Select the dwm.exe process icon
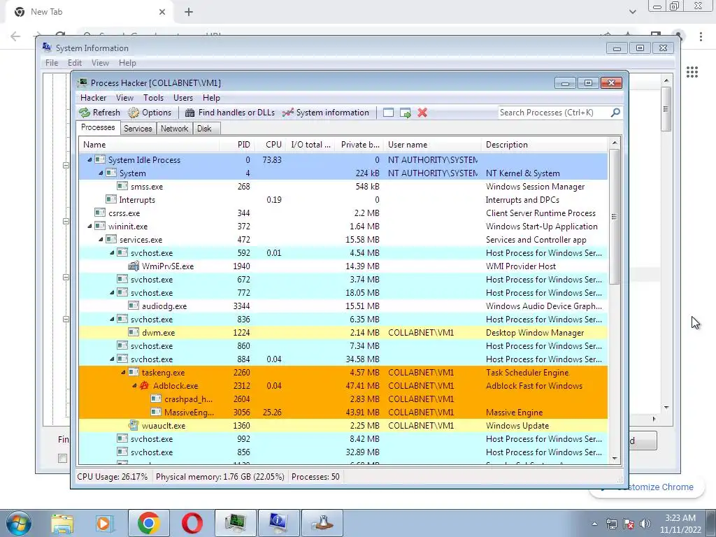This screenshot has height=537, width=716. 134,332
